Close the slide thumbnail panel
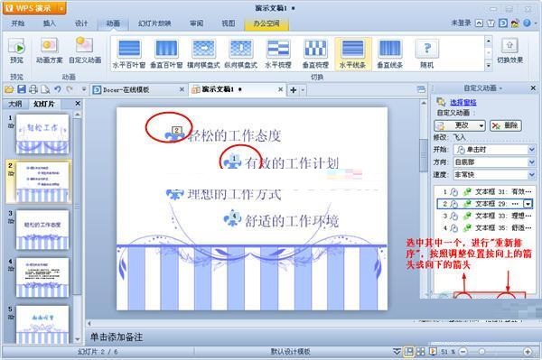 (x=78, y=103)
